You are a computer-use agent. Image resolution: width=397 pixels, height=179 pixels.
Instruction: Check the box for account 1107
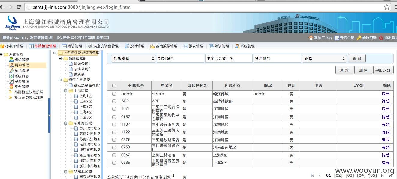tap(114, 125)
